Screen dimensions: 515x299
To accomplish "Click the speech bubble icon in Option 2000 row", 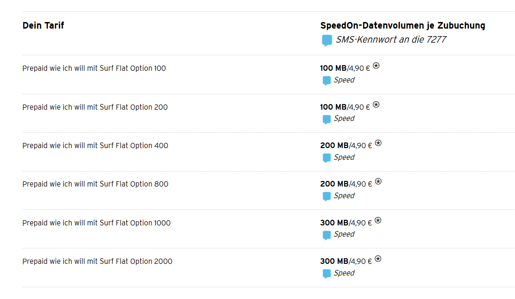I will (x=327, y=274).
